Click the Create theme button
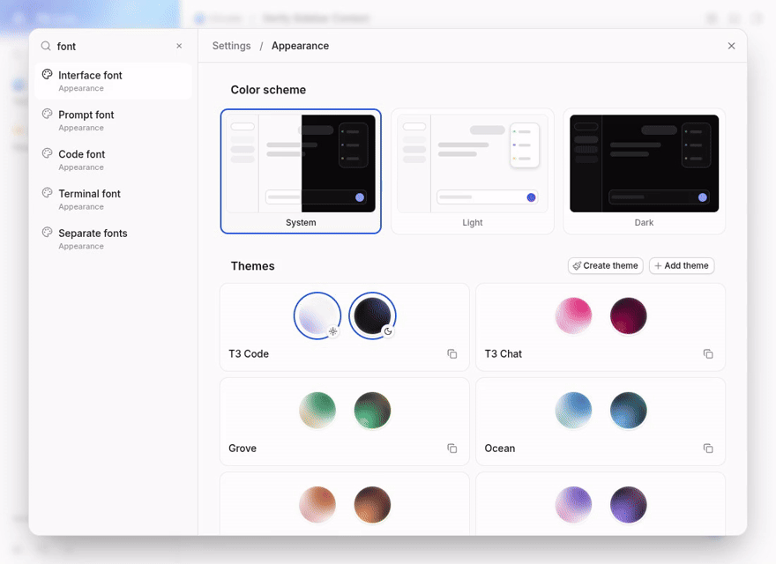 tap(605, 265)
